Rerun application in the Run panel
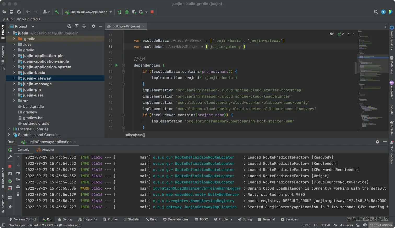Viewport: 395px width, 228px height. point(10,150)
